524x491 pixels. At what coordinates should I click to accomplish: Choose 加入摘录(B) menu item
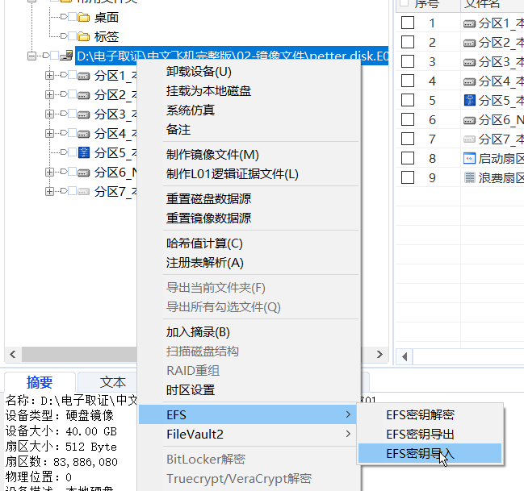pyautogui.click(x=249, y=332)
